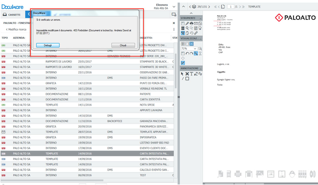Go to the previous page in the viewer

219,7
